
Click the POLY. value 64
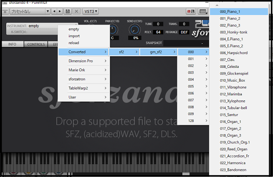pos(158,32)
